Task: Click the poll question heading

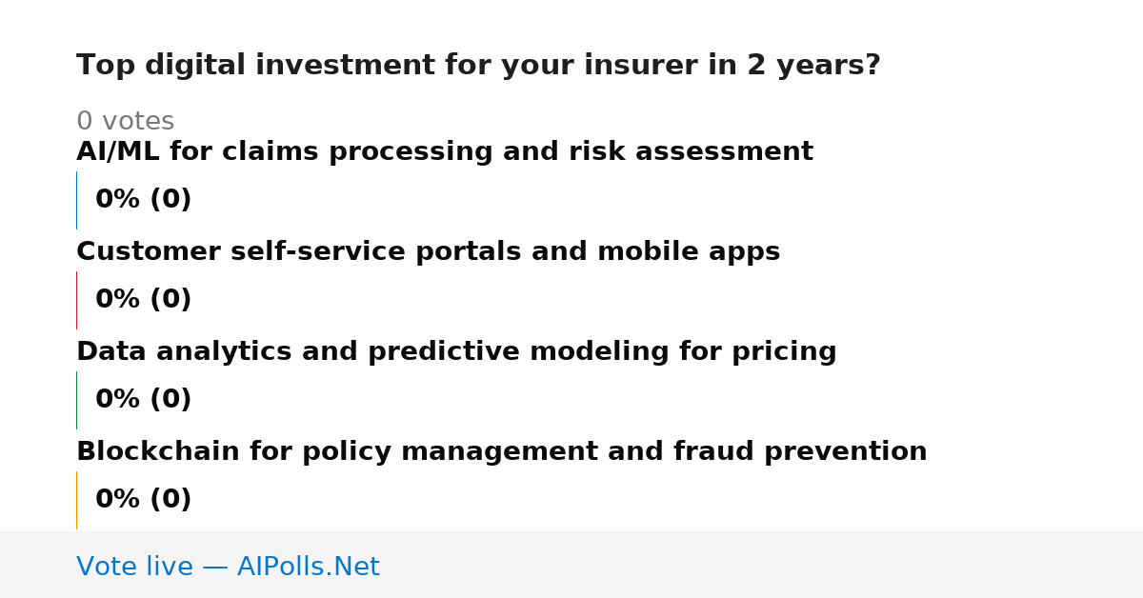Action: [x=478, y=66]
